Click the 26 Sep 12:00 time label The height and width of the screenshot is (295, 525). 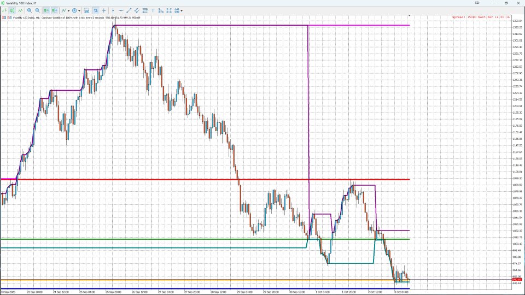click(139, 292)
